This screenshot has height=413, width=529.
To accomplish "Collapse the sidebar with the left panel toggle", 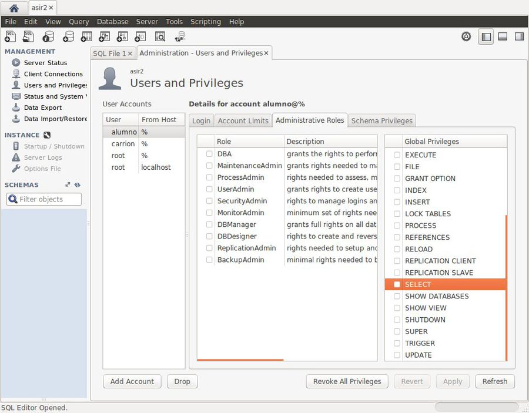I will (486, 36).
